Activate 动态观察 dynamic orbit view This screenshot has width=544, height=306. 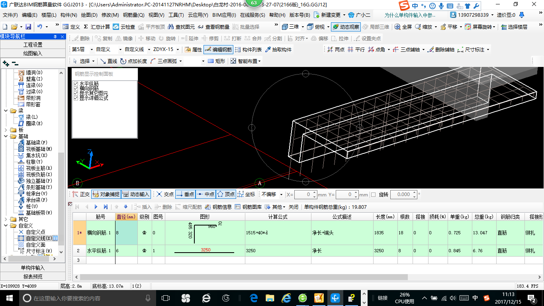pos(346,27)
